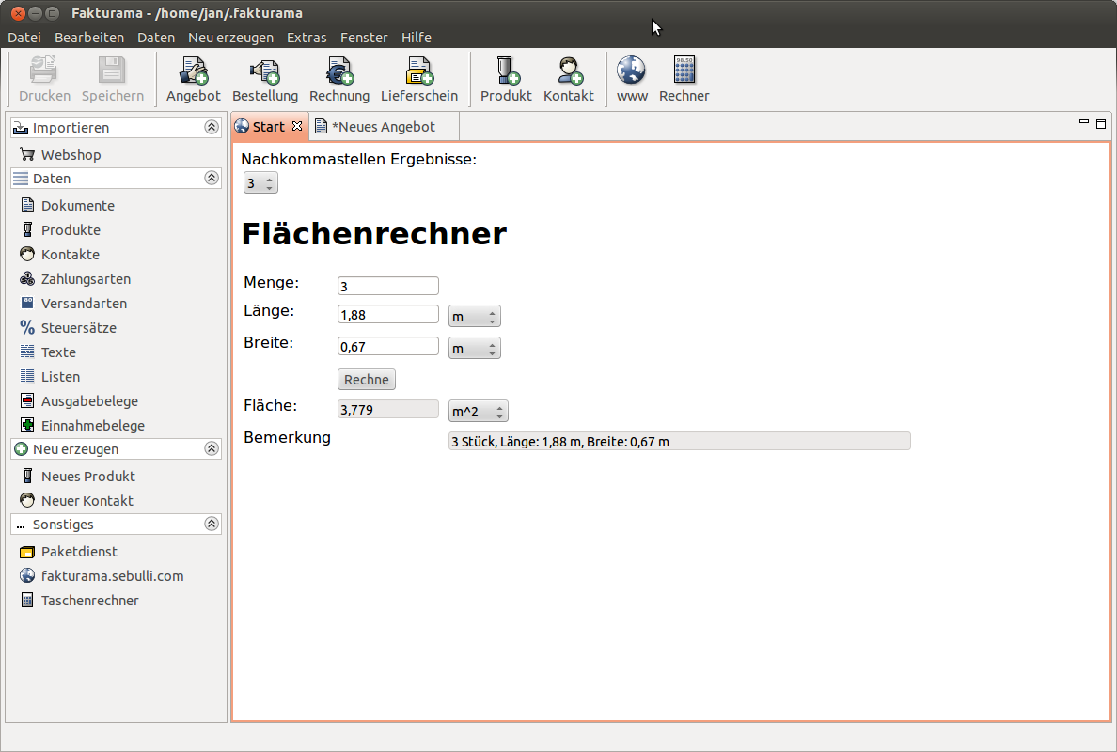
Task: Open the Extras menu
Action: tap(307, 37)
